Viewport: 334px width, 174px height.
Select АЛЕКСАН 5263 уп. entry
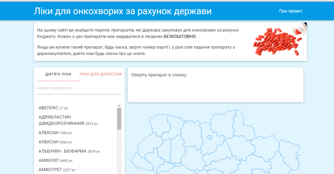56,142
